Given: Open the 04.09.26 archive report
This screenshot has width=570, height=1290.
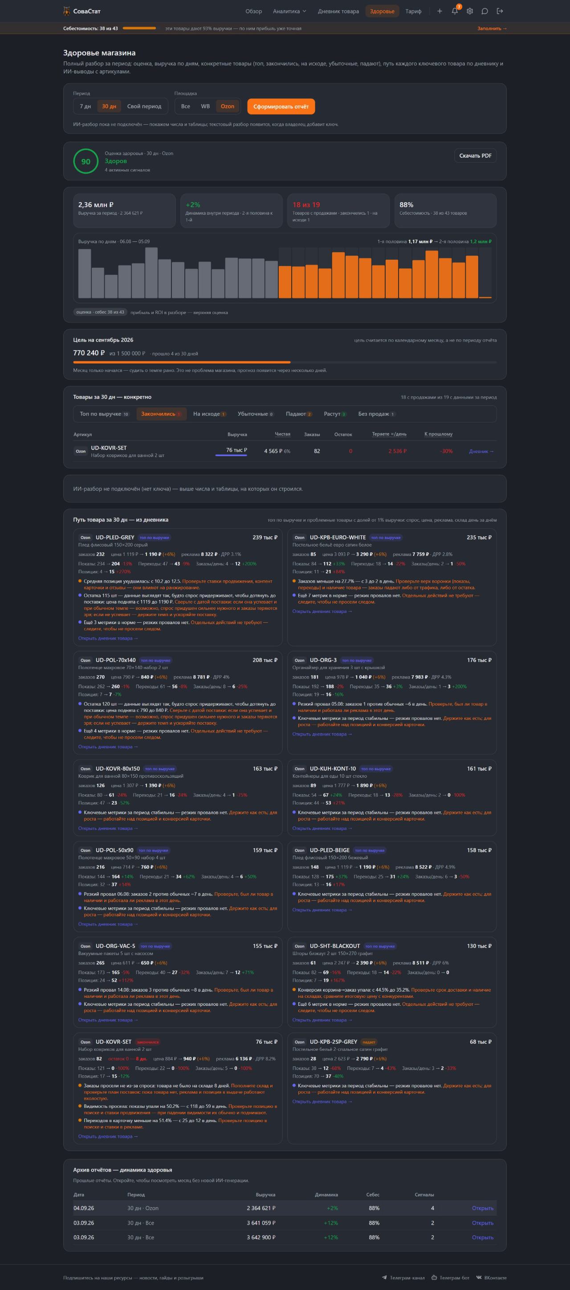Looking at the screenshot, I should pyautogui.click(x=482, y=1208).
